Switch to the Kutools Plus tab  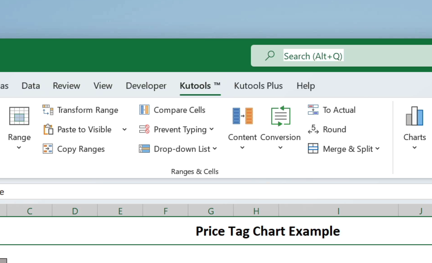258,86
